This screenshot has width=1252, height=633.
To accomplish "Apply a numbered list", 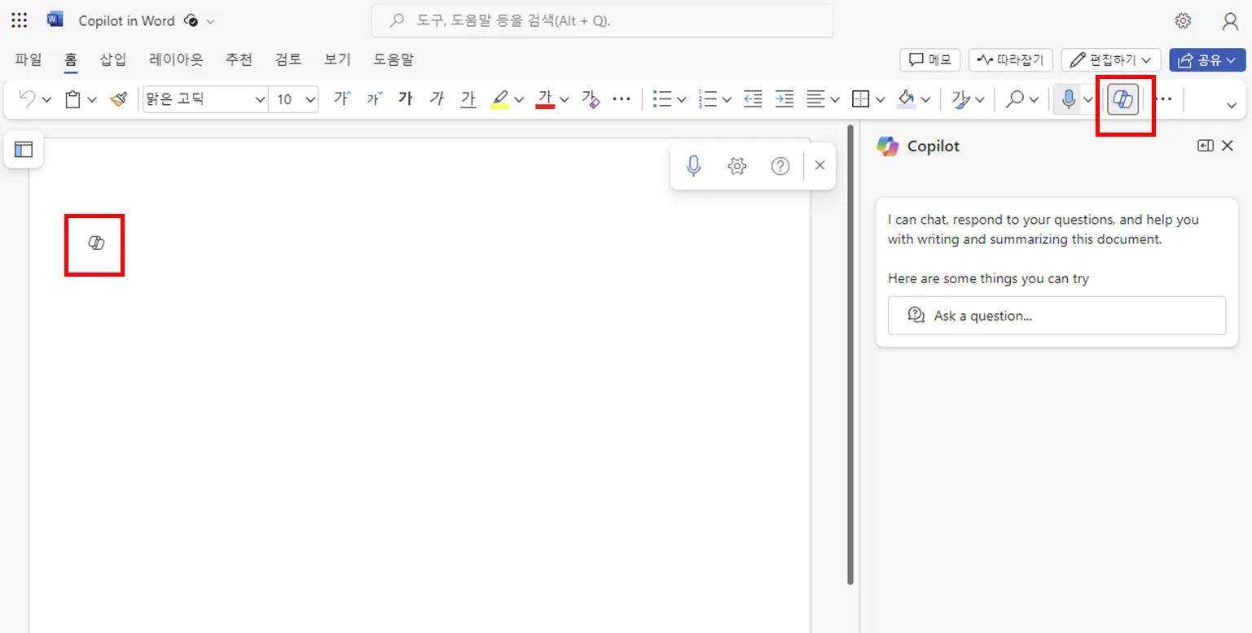I will pyautogui.click(x=707, y=99).
